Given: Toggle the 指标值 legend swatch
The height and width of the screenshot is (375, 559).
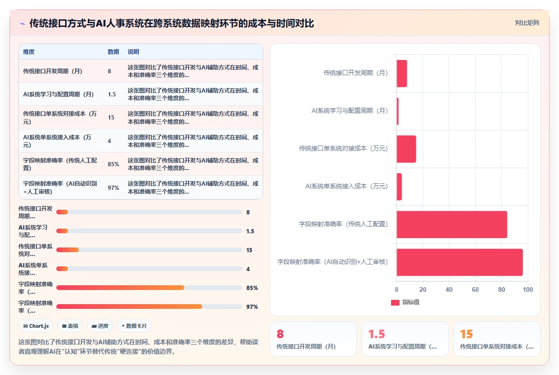Looking at the screenshot, I should [x=395, y=302].
